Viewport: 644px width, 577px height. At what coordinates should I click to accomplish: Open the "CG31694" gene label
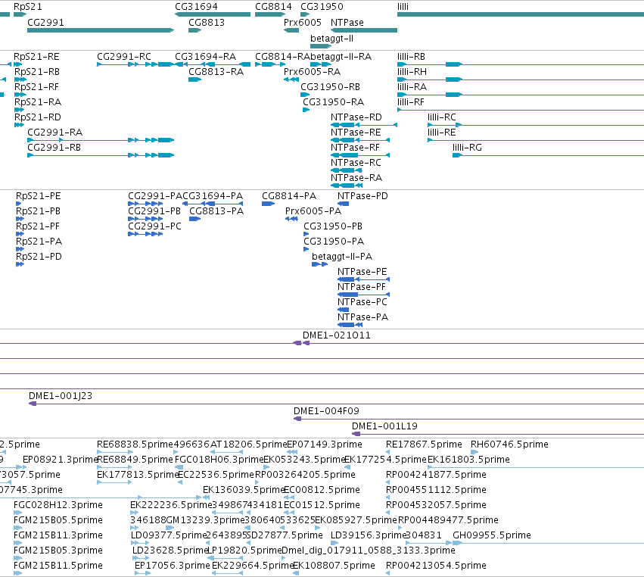(x=196, y=7)
